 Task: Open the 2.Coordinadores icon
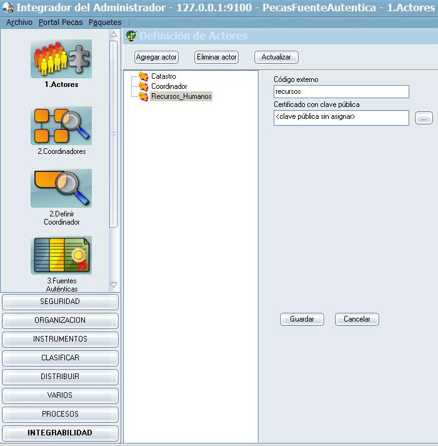click(x=61, y=126)
